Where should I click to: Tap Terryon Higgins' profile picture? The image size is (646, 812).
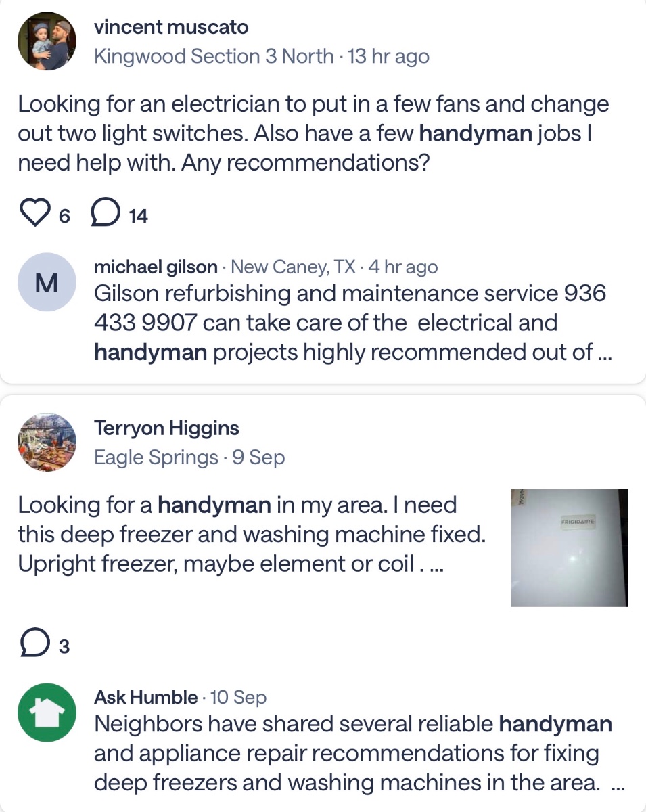[x=47, y=442]
